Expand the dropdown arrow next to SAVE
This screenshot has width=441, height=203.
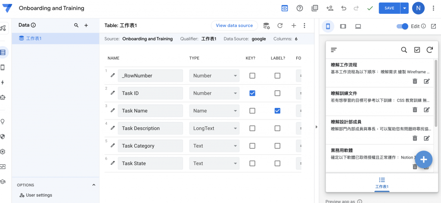[x=404, y=8]
